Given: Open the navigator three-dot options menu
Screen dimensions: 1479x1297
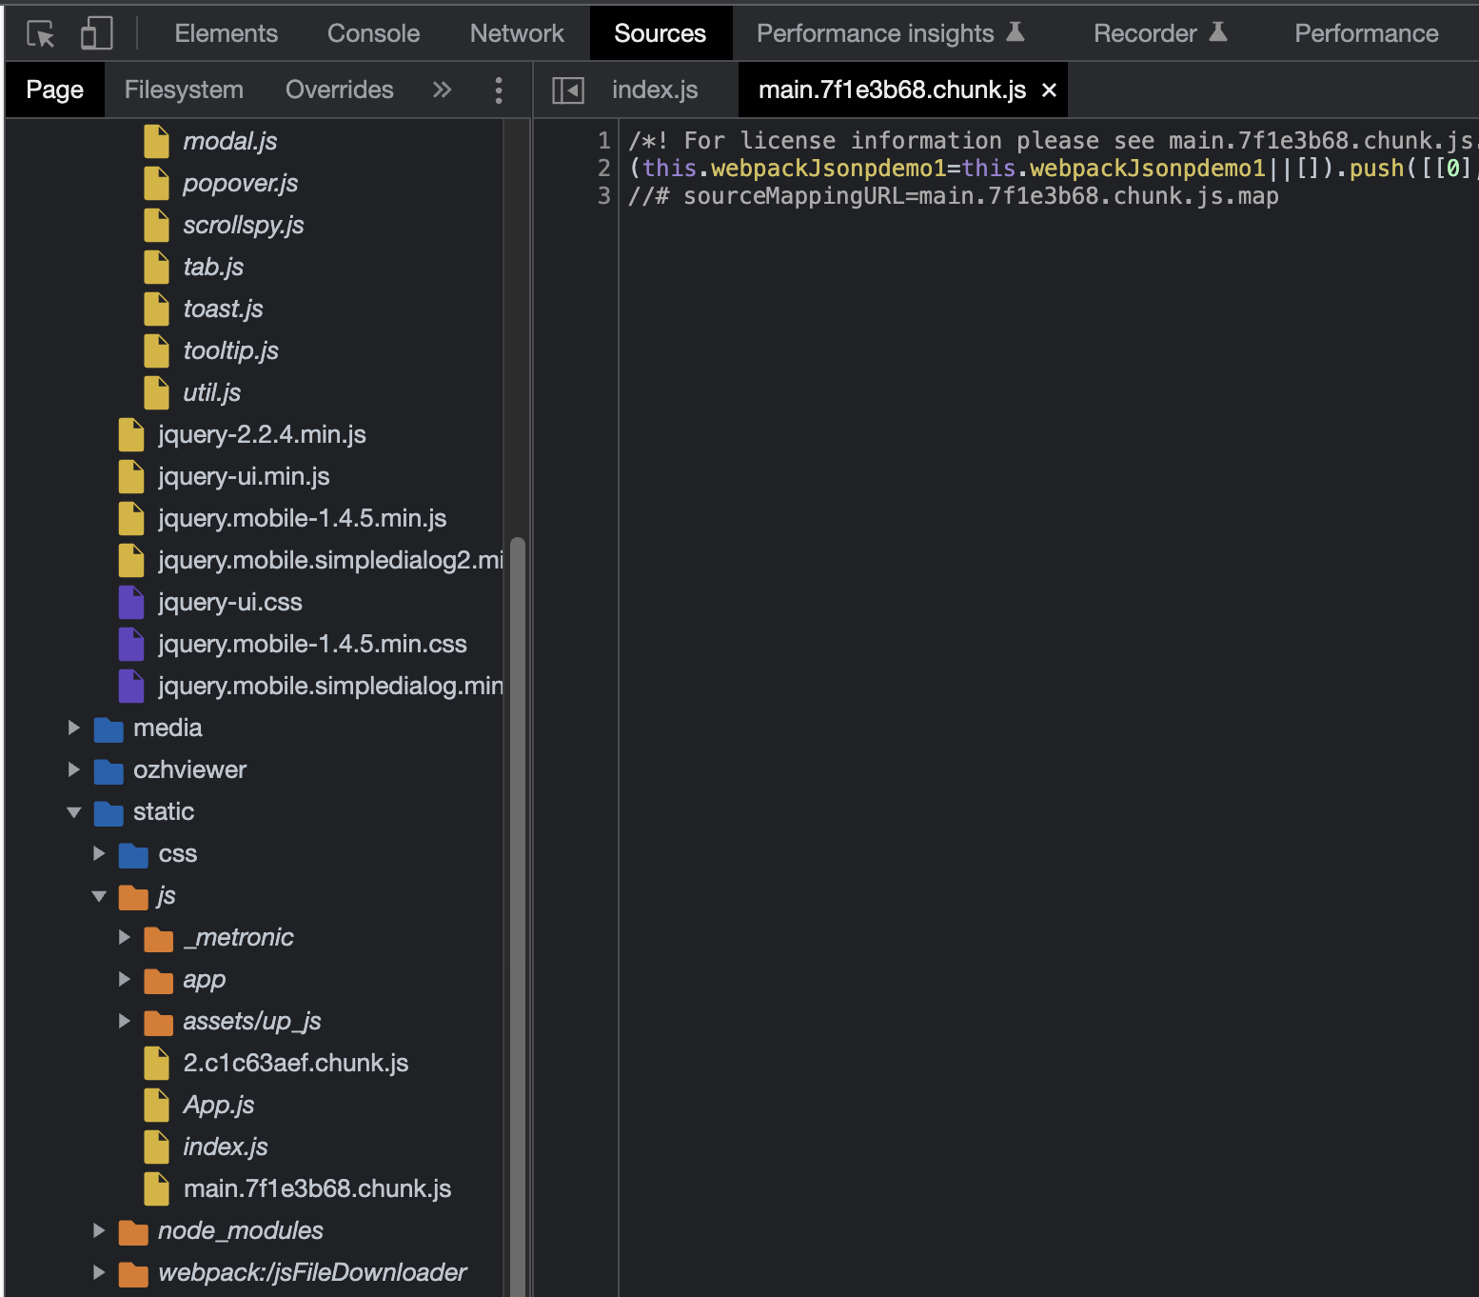Looking at the screenshot, I should 499,90.
